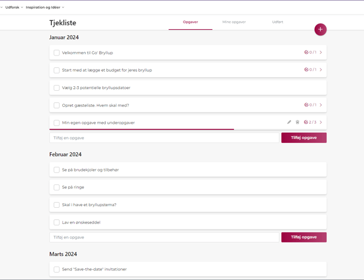
Task: Tick the 'Se på ringe' checkbox
Action: tap(57, 188)
